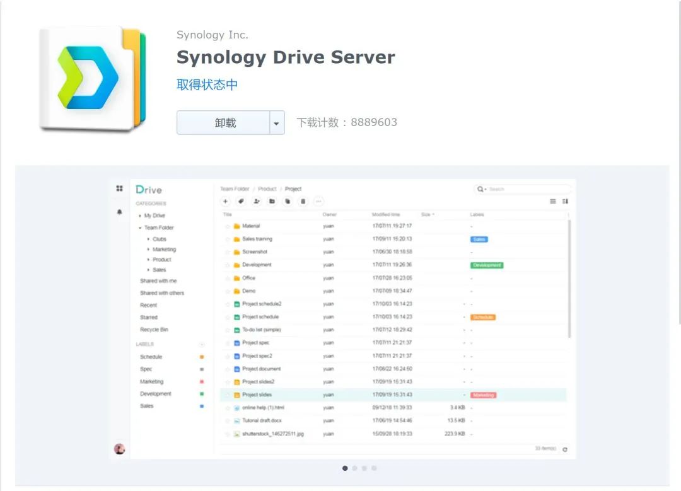Click the copy toolbar icon
This screenshot has height=491, width=681.
pyautogui.click(x=288, y=202)
